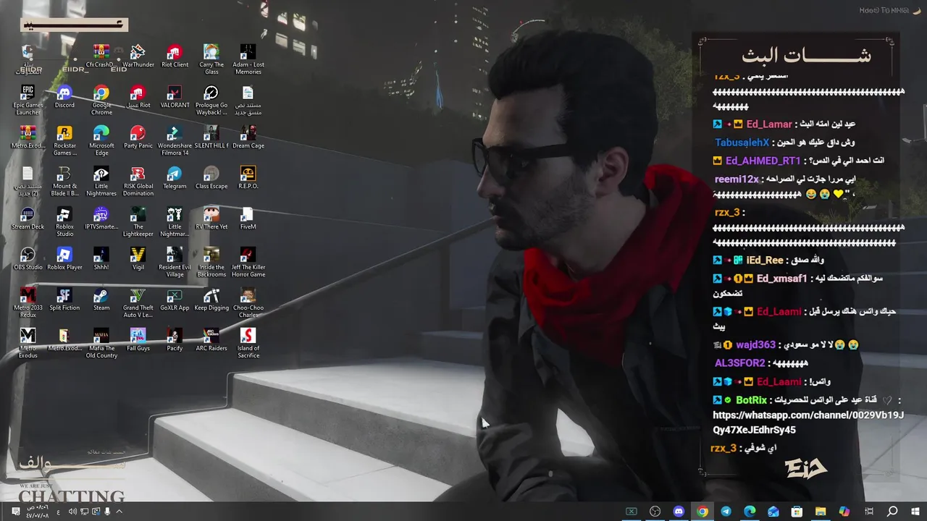Select Microsoft Edge desktop shortcut

(101, 140)
